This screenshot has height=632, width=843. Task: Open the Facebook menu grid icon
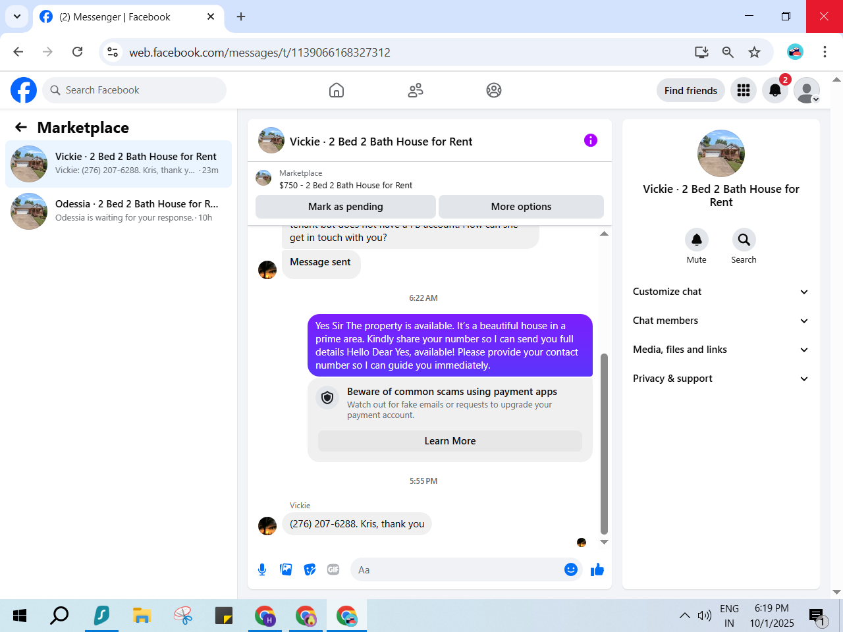[x=744, y=90]
